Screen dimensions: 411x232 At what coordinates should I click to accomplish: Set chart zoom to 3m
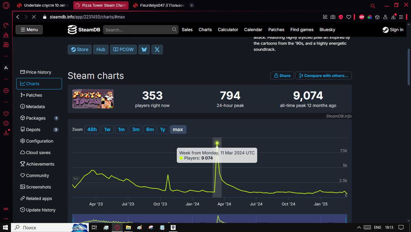(136, 129)
